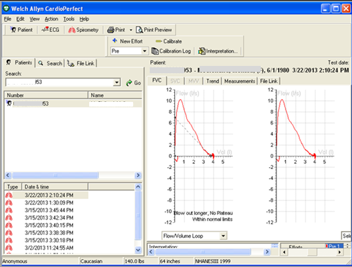Click the CardioPerfect title bar heart icon
Image resolution: width=352 pixels, height=267 pixels.
tap(6, 9)
